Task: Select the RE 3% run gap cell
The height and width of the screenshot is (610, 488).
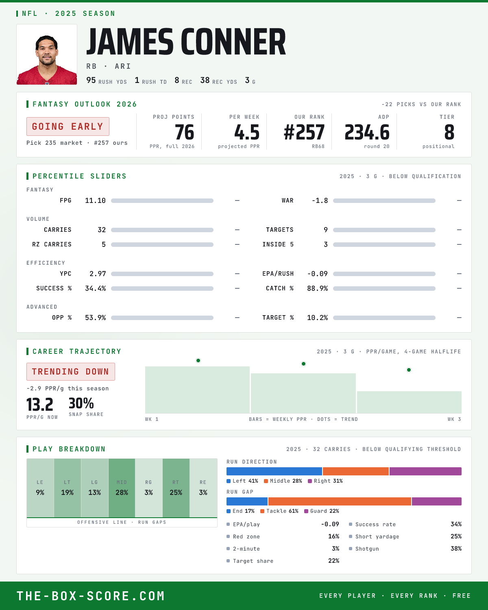Action: pyautogui.click(x=203, y=488)
